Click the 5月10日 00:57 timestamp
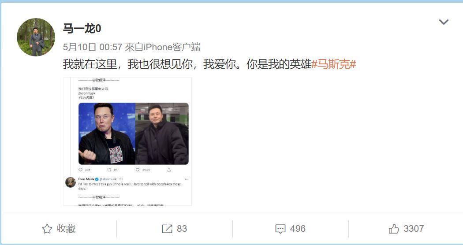 pyautogui.click(x=93, y=47)
